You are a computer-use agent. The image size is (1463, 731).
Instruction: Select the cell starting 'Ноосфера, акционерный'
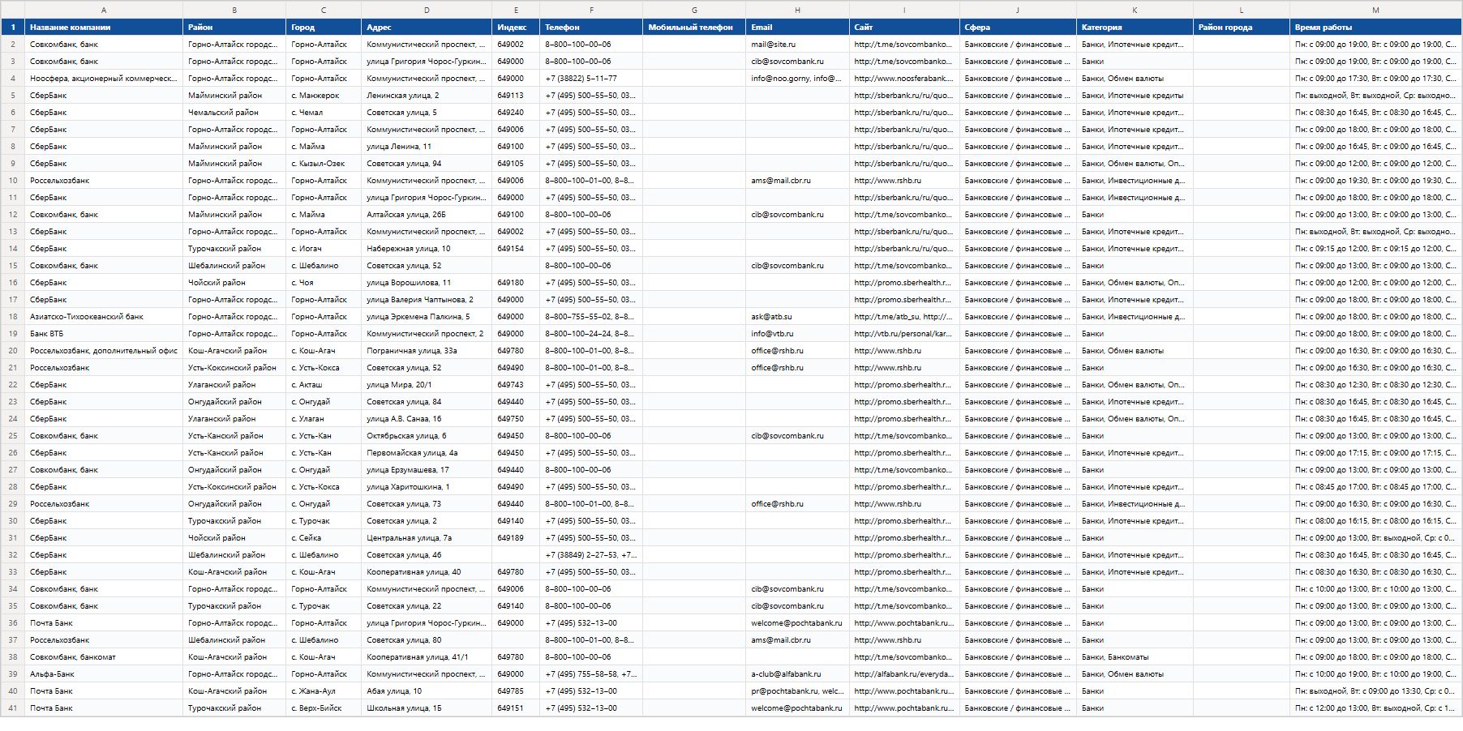pyautogui.click(x=104, y=79)
